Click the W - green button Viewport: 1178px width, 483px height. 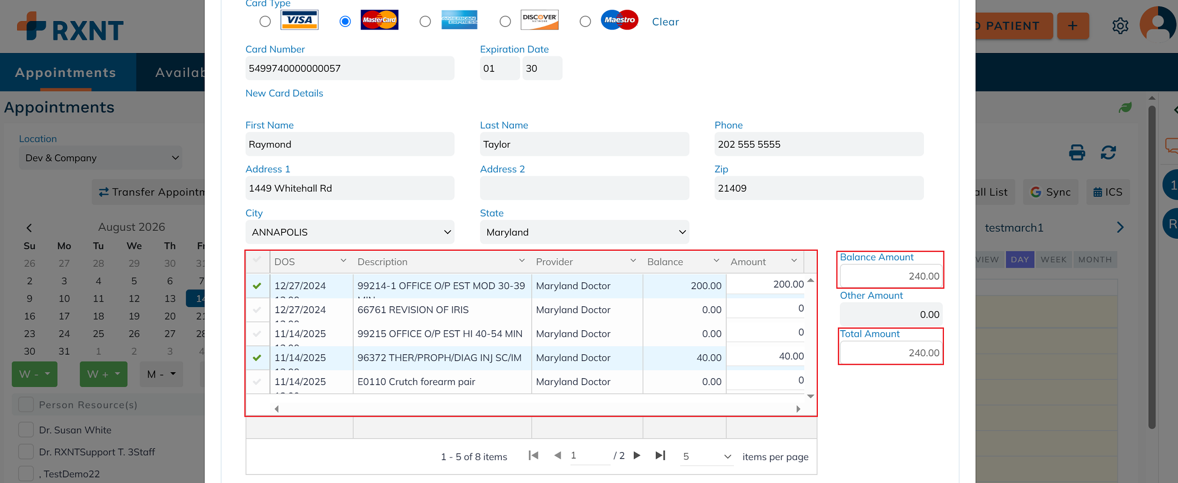click(x=35, y=374)
